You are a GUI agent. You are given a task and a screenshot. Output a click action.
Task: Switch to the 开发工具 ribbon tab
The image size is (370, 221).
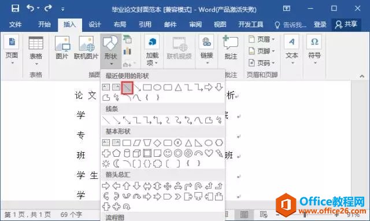250,24
